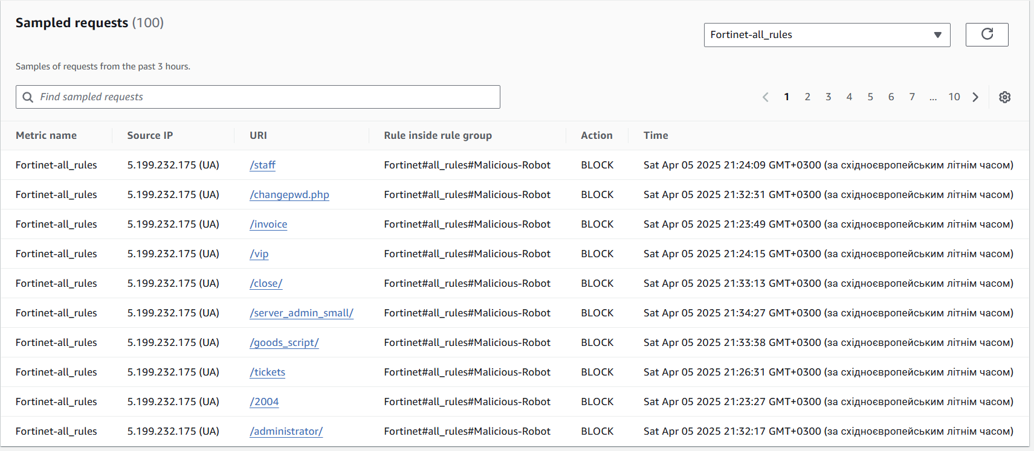Click 'Samples of requests from the past 3 hours' text

[x=103, y=66]
